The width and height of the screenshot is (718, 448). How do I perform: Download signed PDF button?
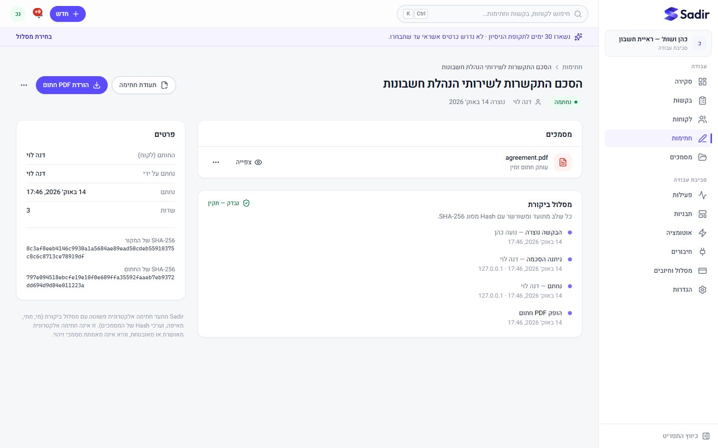pos(72,85)
